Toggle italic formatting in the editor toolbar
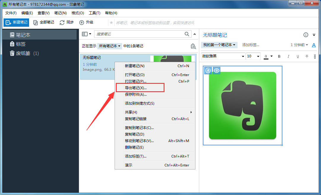Screen dimensions: 321x195 click(x=288, y=56)
